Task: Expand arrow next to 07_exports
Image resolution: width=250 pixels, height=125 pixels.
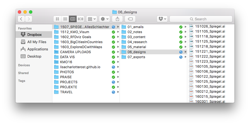Action: pyautogui.click(x=185, y=57)
